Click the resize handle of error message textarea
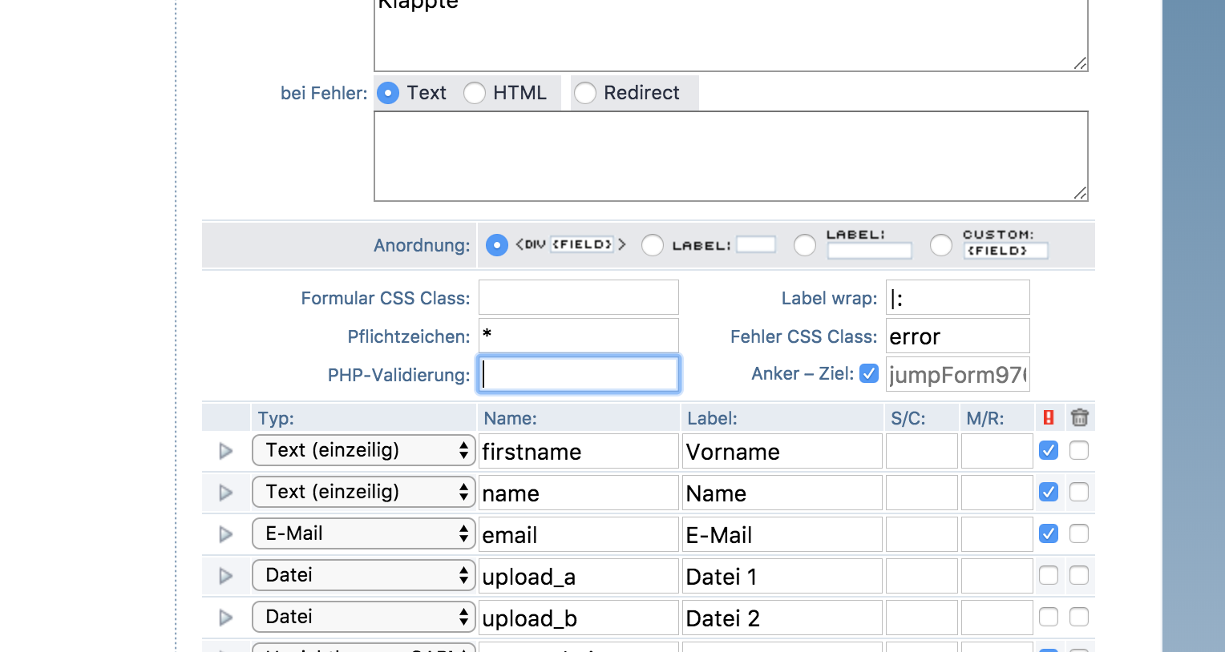The height and width of the screenshot is (652, 1225). click(1080, 192)
